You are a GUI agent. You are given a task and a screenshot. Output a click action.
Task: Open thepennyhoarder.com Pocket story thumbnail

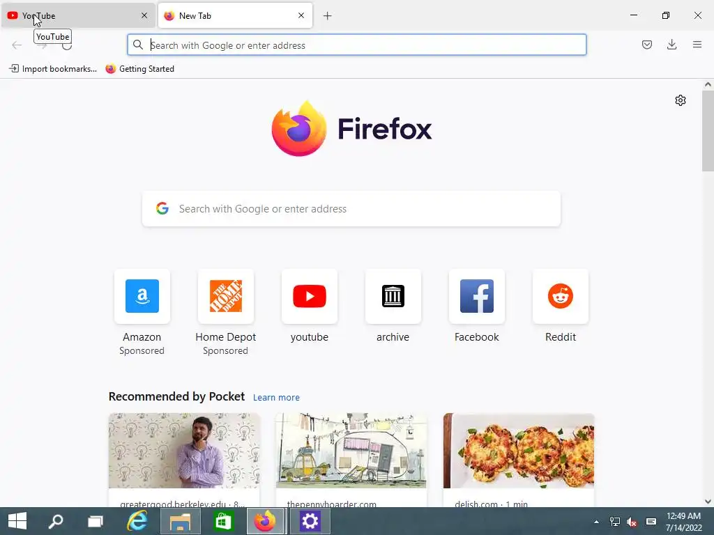[x=351, y=451]
